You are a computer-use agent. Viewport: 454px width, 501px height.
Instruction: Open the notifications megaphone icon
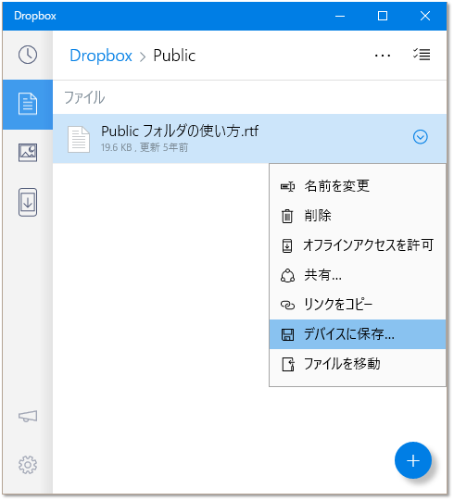(28, 416)
